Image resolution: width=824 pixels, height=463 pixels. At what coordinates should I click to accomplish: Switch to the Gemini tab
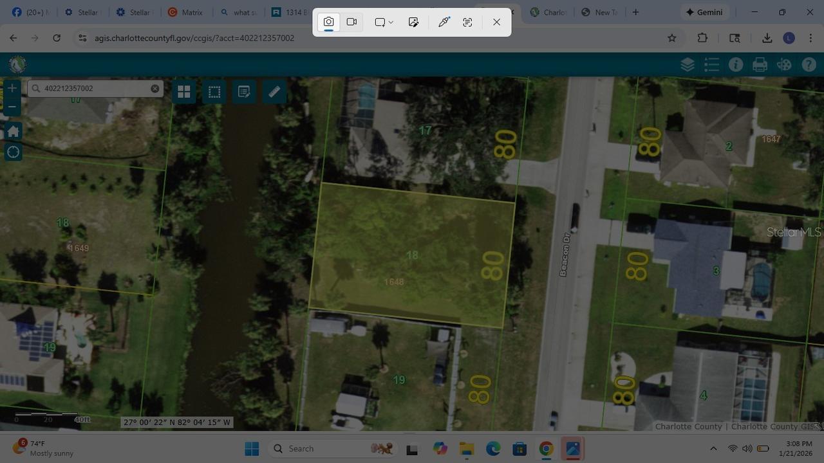pyautogui.click(x=705, y=12)
